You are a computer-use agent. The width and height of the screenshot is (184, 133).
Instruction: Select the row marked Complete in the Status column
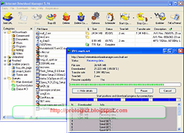[x=108, y=44]
